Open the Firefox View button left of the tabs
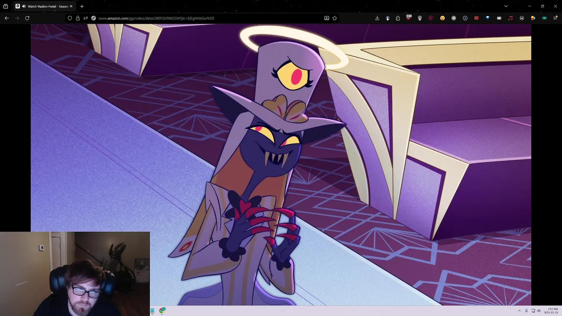Image resolution: width=562 pixels, height=316 pixels. click(6, 6)
